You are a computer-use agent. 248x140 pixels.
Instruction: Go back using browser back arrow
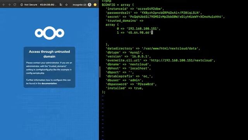(4, 5)
